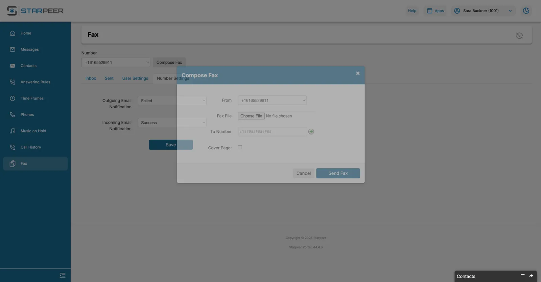Open the Number +16165529911 dropdown
The height and width of the screenshot is (282, 541).
[x=116, y=62]
